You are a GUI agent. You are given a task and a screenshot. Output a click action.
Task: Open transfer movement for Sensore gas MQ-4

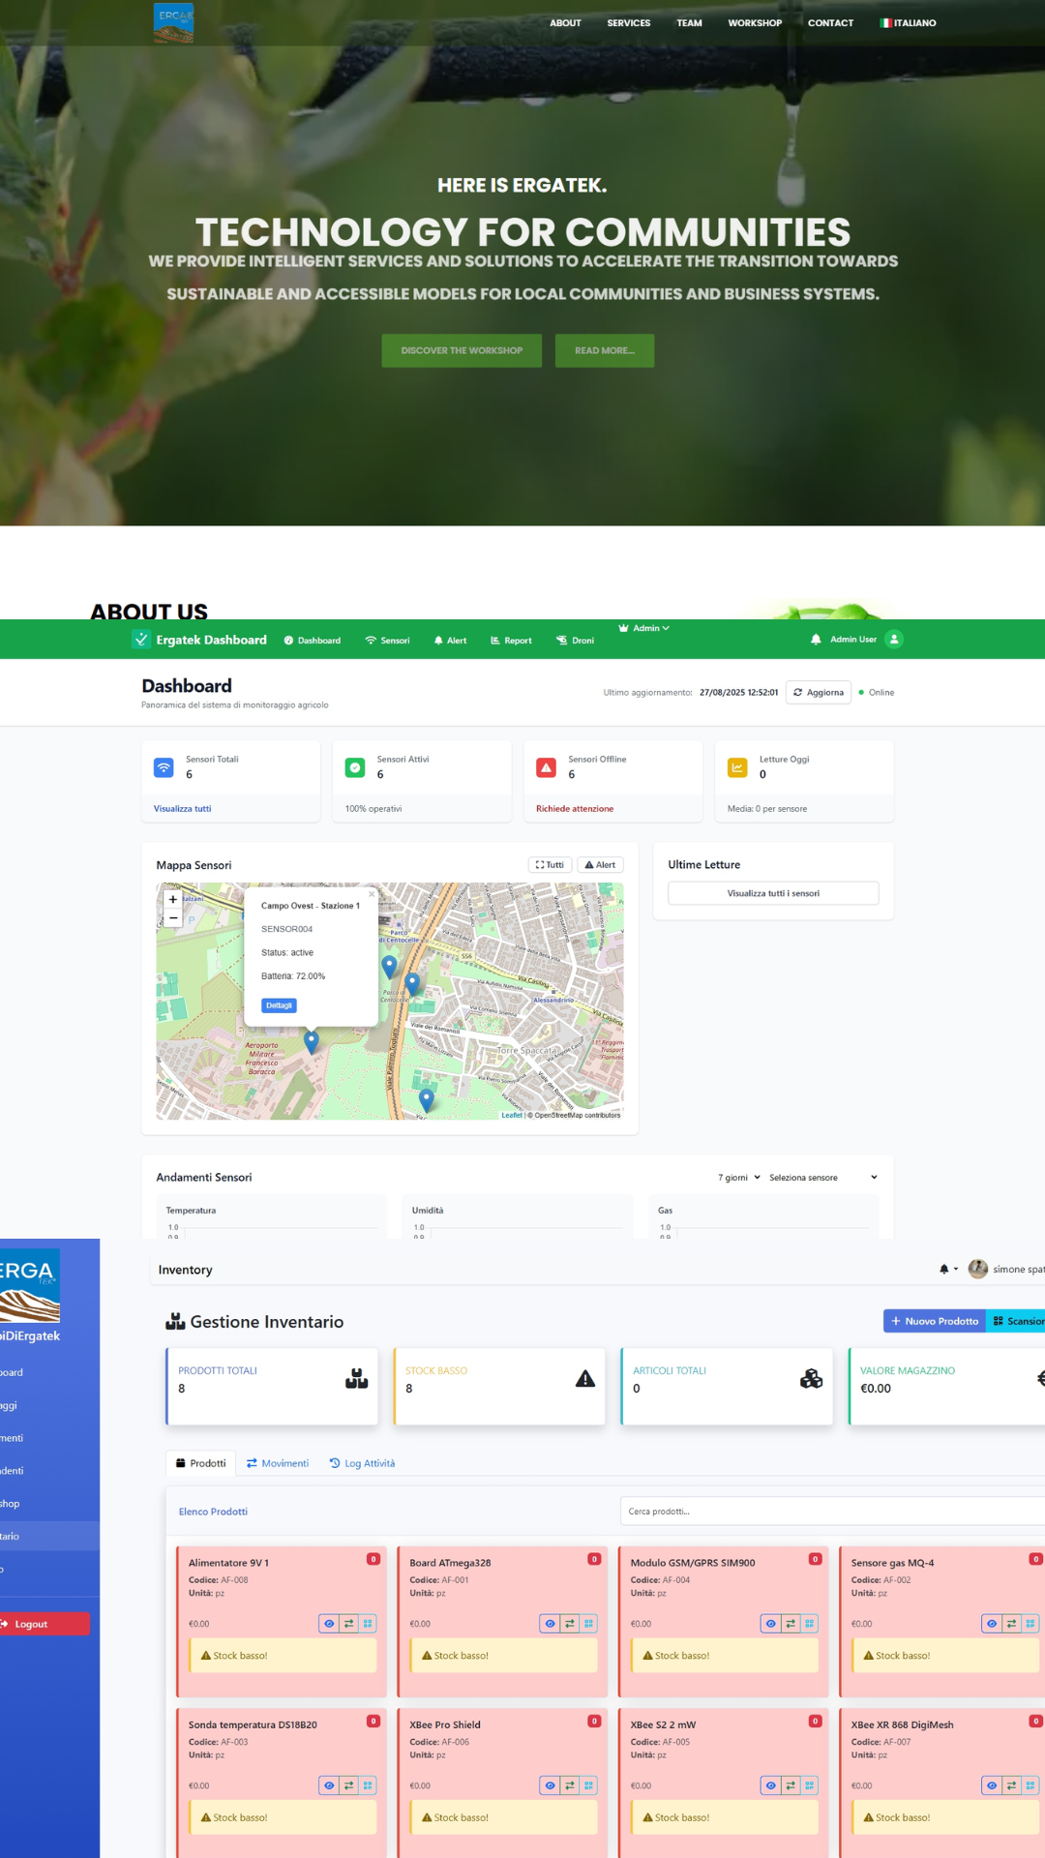1011,1624
